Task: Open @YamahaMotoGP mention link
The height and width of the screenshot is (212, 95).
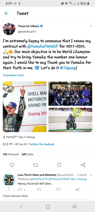Action: coord(43,46)
